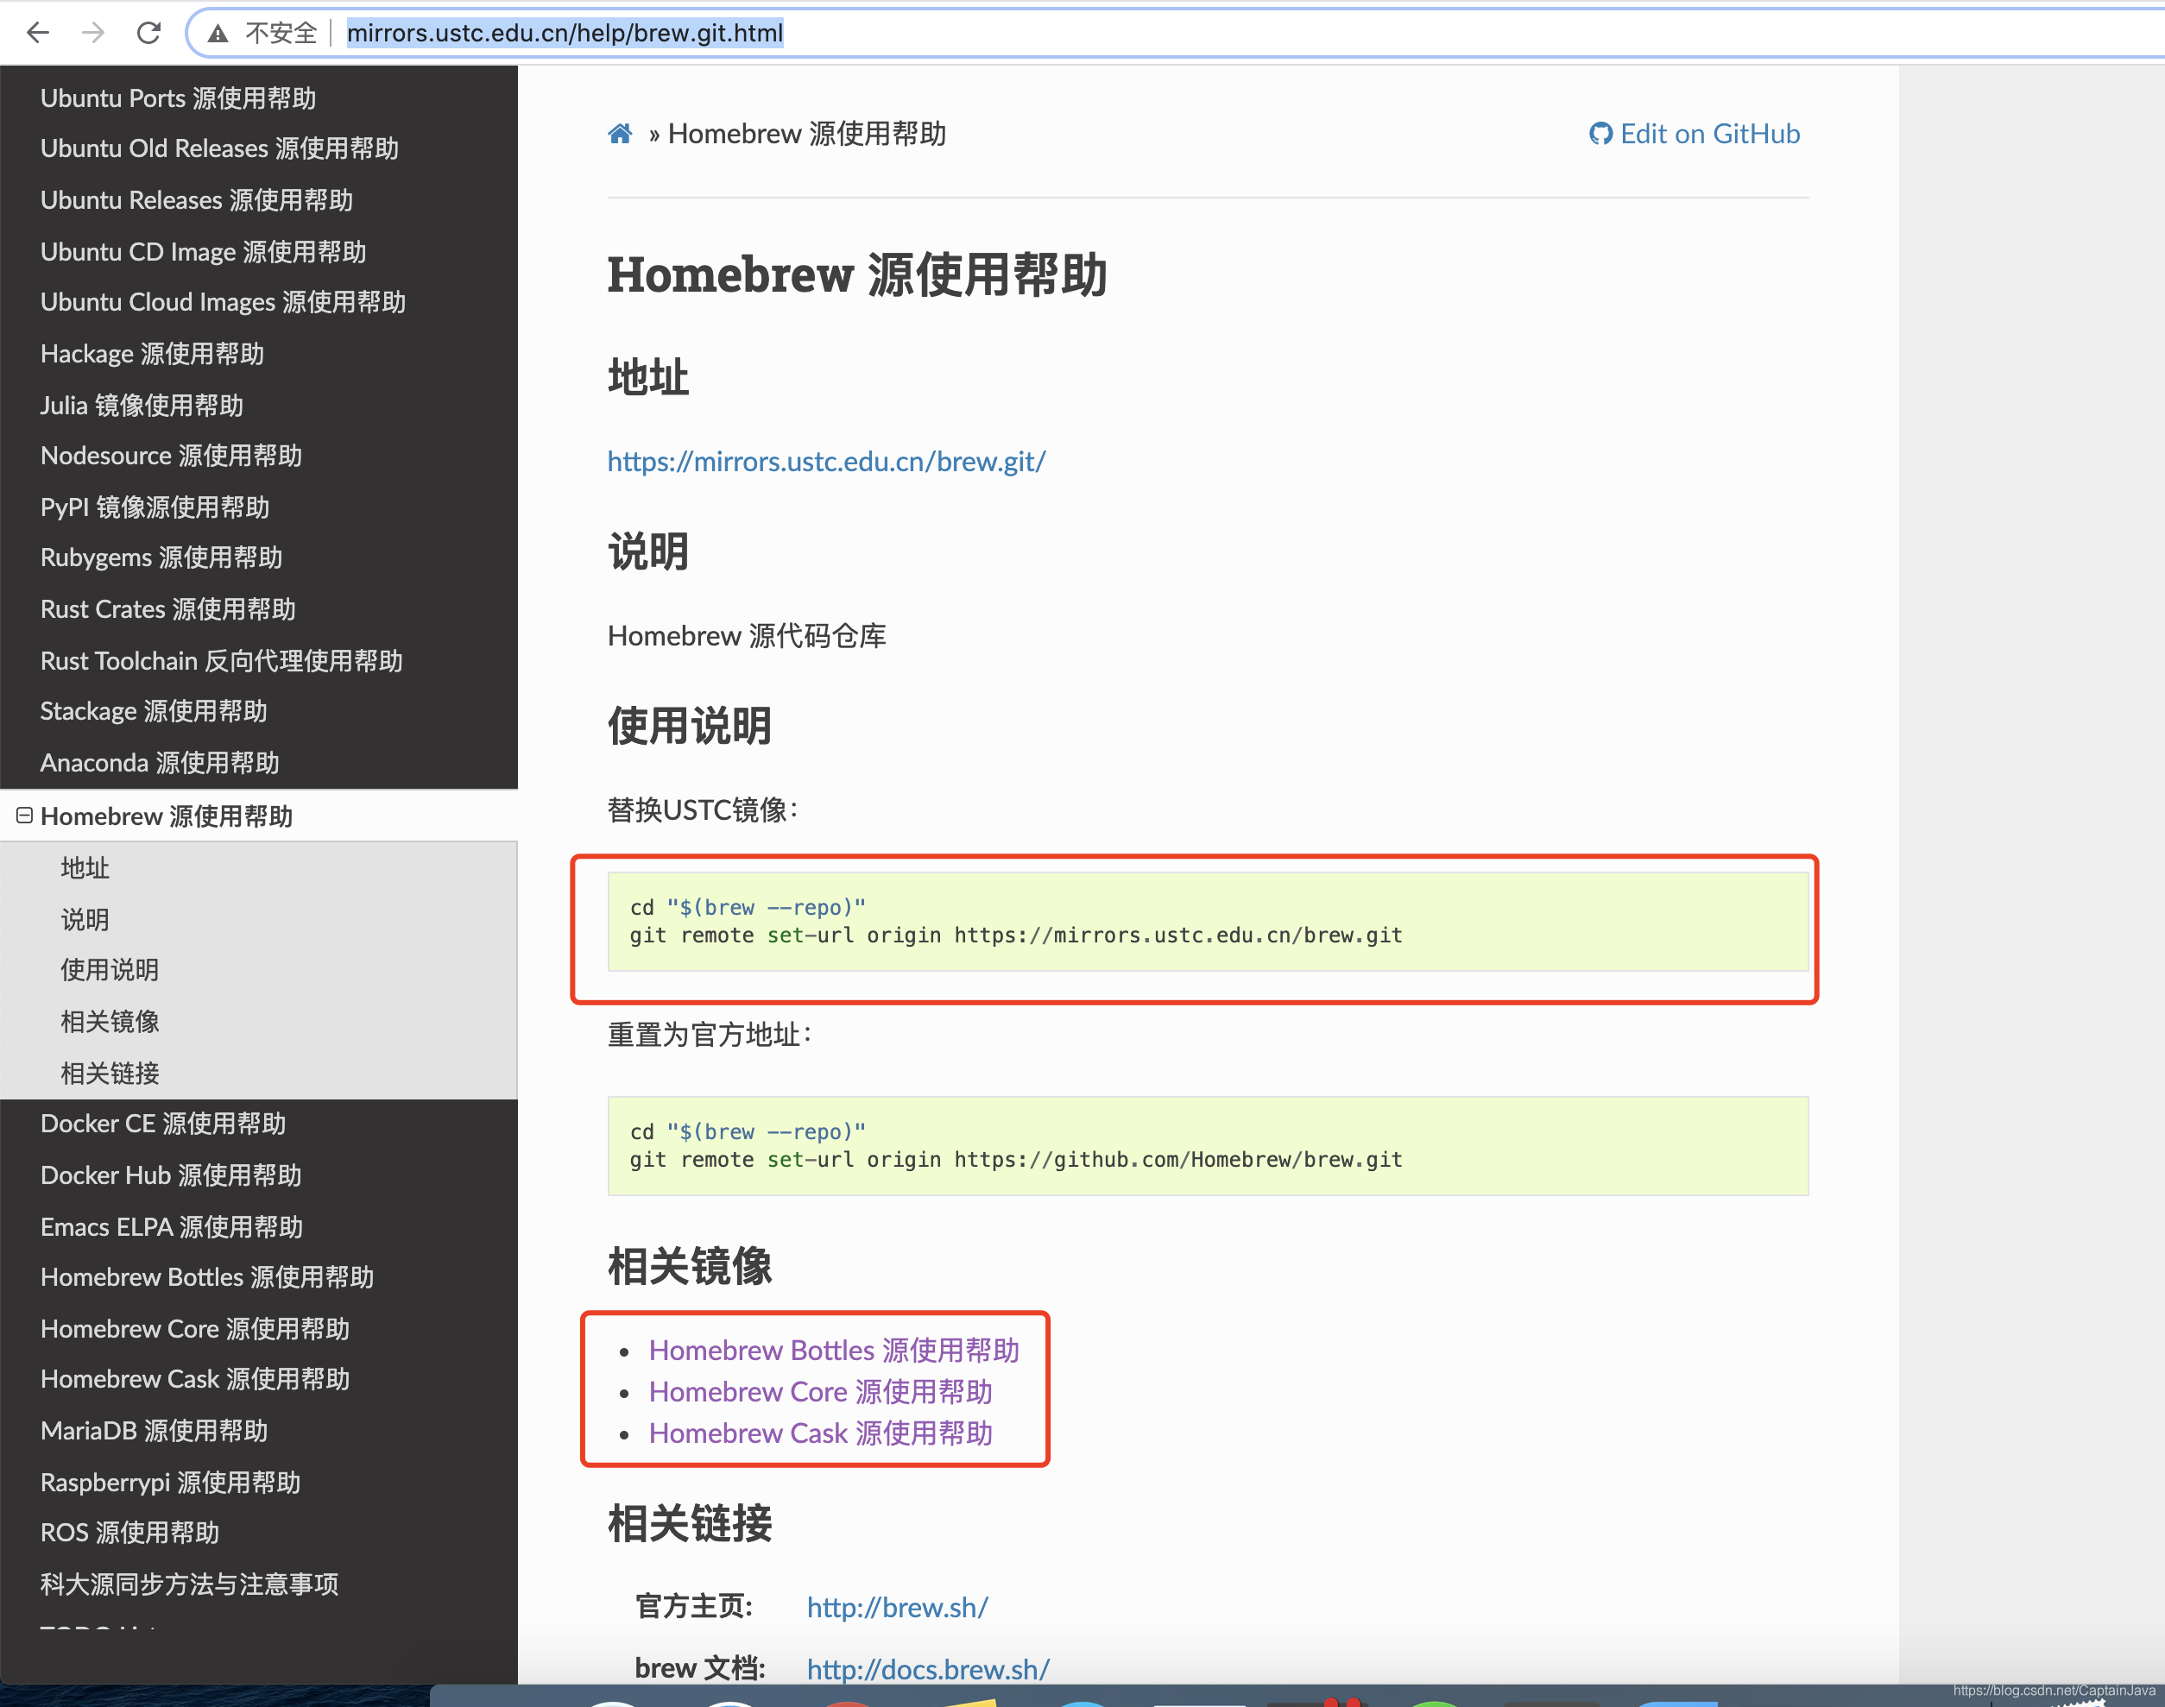This screenshot has width=2165, height=1707.
Task: Visit the official brew.sh homepage link
Action: point(897,1607)
